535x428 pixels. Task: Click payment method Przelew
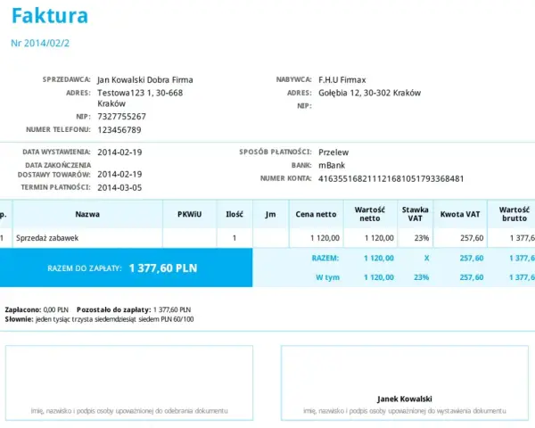coord(333,152)
